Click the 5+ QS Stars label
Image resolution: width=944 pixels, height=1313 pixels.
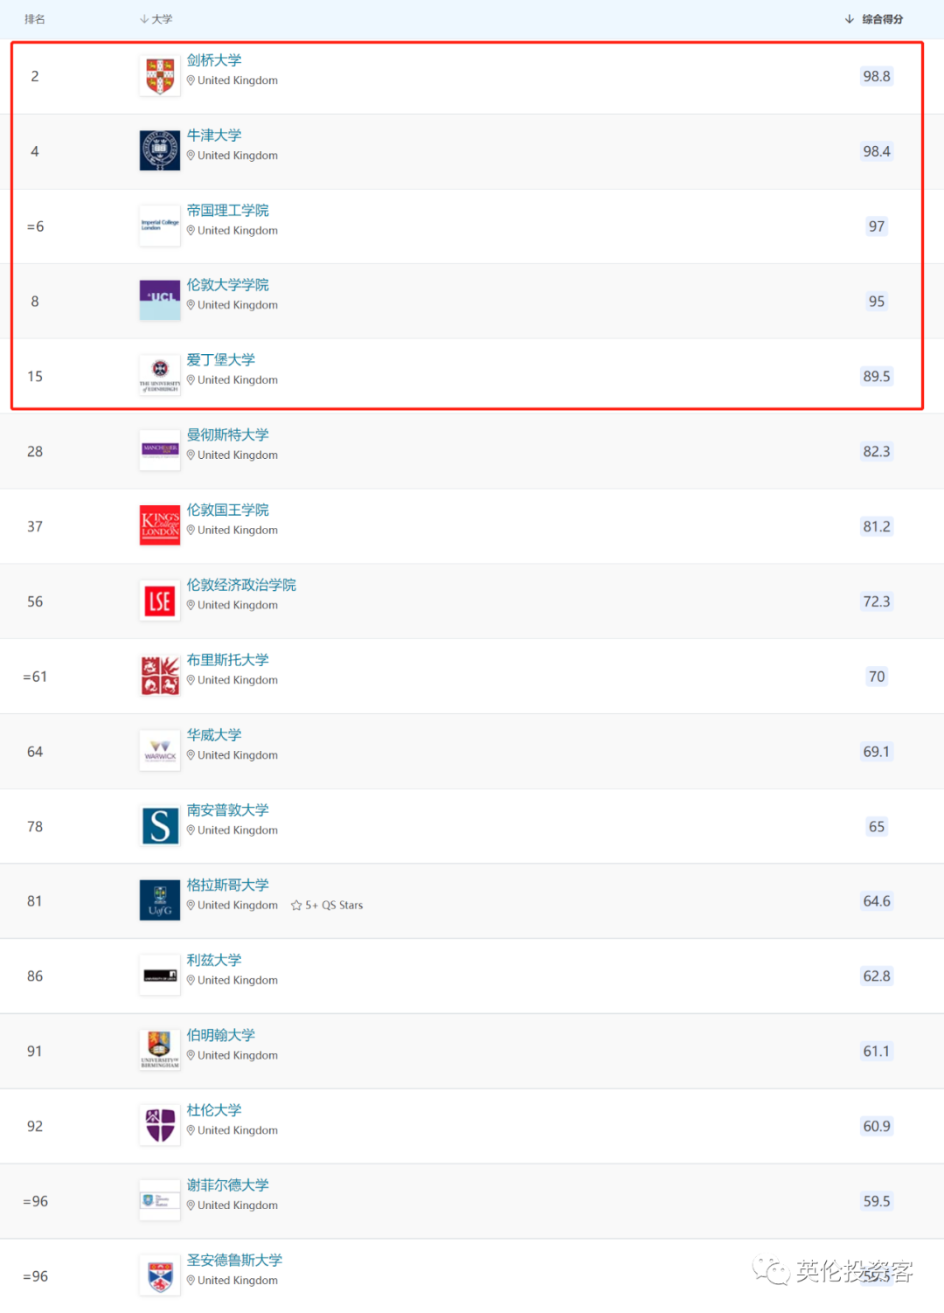pos(334,905)
